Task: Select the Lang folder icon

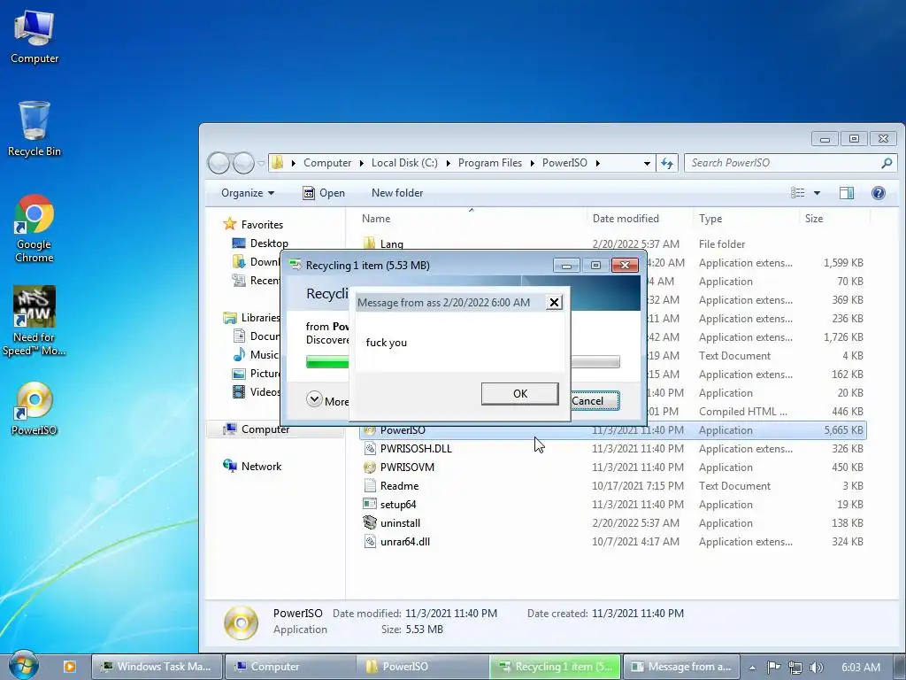Action: click(x=369, y=243)
